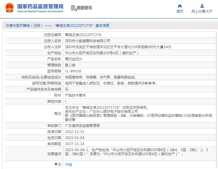Open the 详情 link
The height and width of the screenshot is (169, 218).
click(x=69, y=165)
